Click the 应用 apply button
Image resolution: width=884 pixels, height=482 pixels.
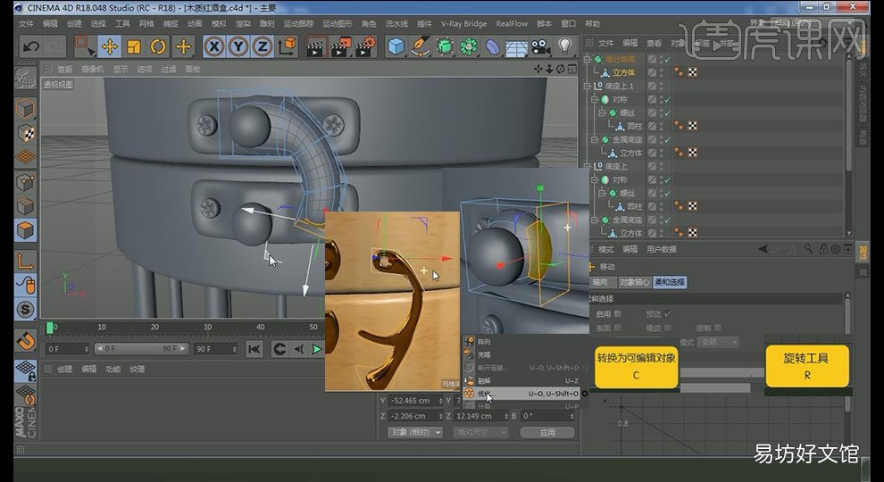click(x=547, y=432)
